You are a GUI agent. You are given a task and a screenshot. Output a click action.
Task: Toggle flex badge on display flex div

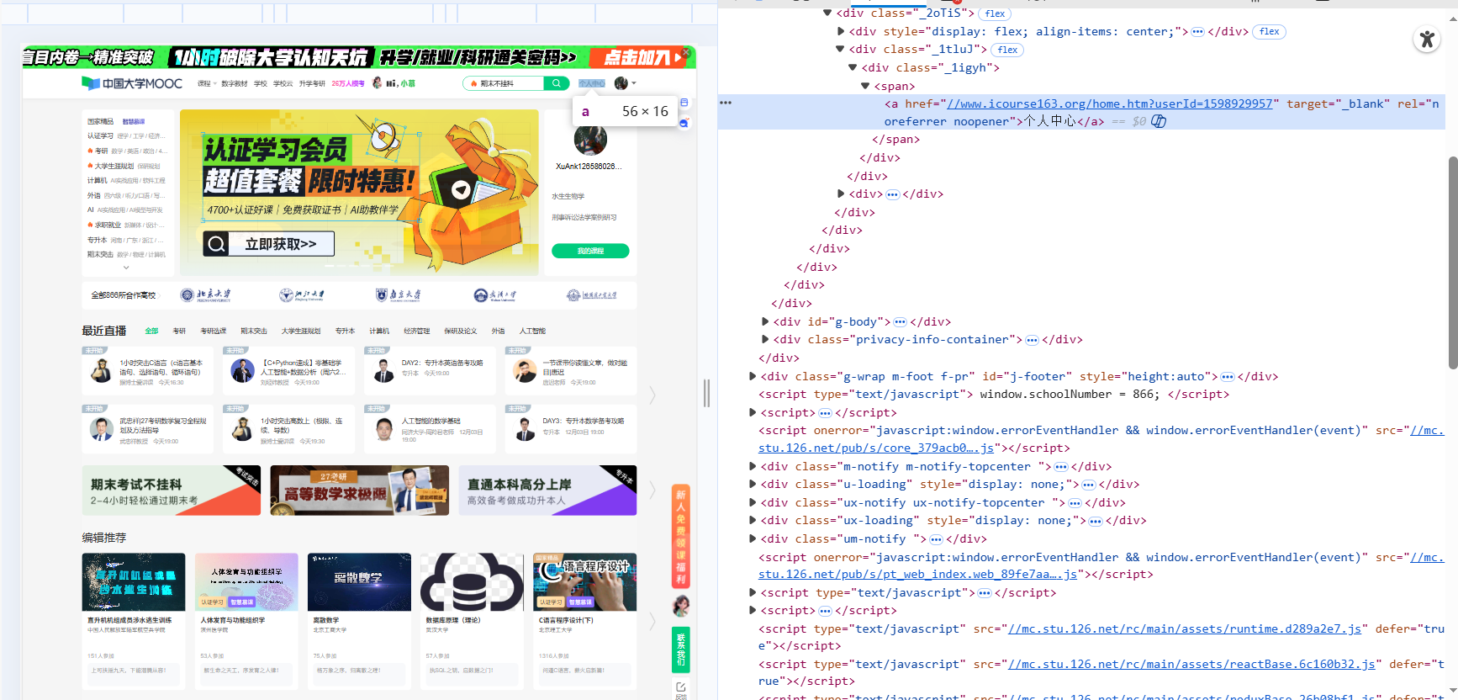click(x=1270, y=32)
